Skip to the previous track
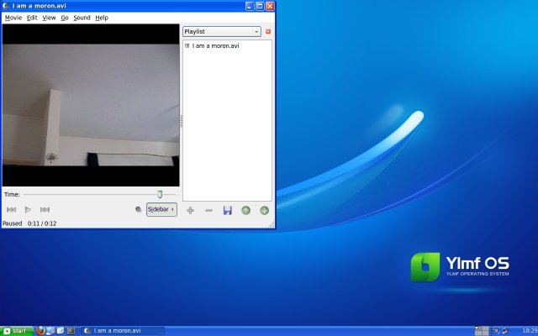The width and height of the screenshot is (538, 336). (12, 209)
